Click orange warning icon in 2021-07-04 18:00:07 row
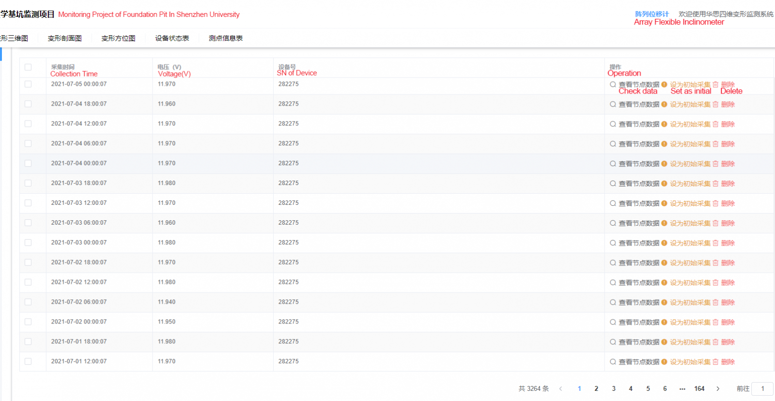 pyautogui.click(x=664, y=104)
